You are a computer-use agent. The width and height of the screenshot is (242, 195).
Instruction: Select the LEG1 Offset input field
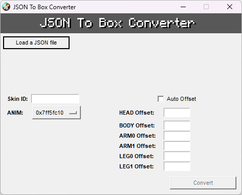tap(177, 166)
